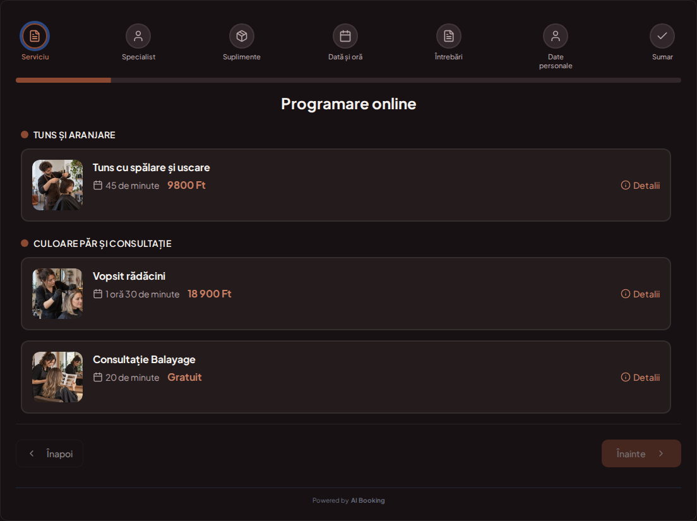This screenshot has height=521, width=697.
Task: Click the Înainte button label
Action: [x=631, y=454]
